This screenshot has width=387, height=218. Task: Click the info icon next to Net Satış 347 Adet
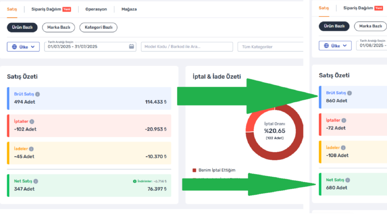click(x=36, y=181)
